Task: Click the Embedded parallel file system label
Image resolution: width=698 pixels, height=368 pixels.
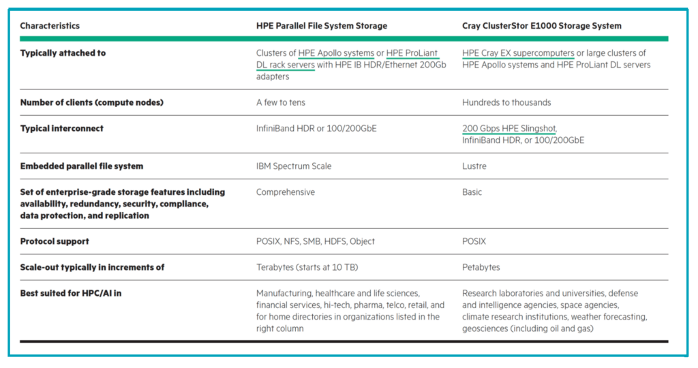Action: [82, 166]
